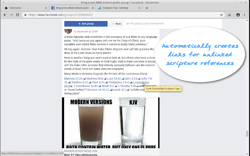
Task: Click Scripture Tips icon after Mark 9:24
Action: 107,82
